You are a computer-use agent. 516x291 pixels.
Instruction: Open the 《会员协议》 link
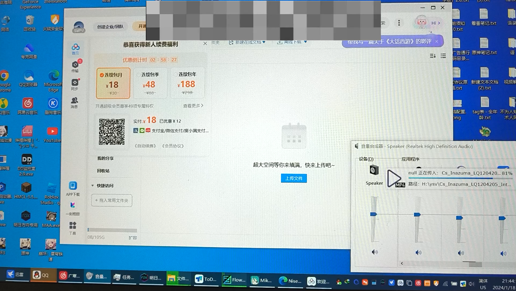click(173, 146)
